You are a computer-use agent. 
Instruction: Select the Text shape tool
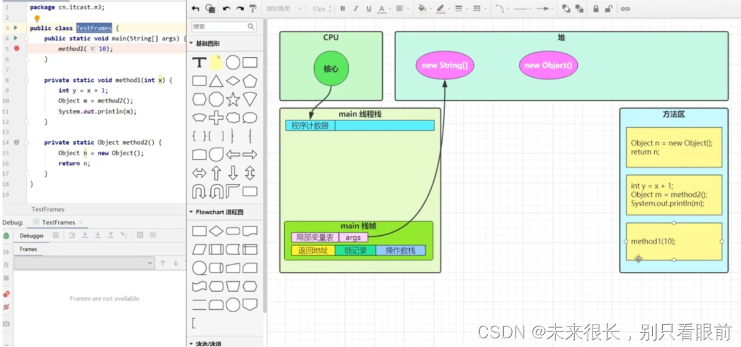tap(199, 63)
